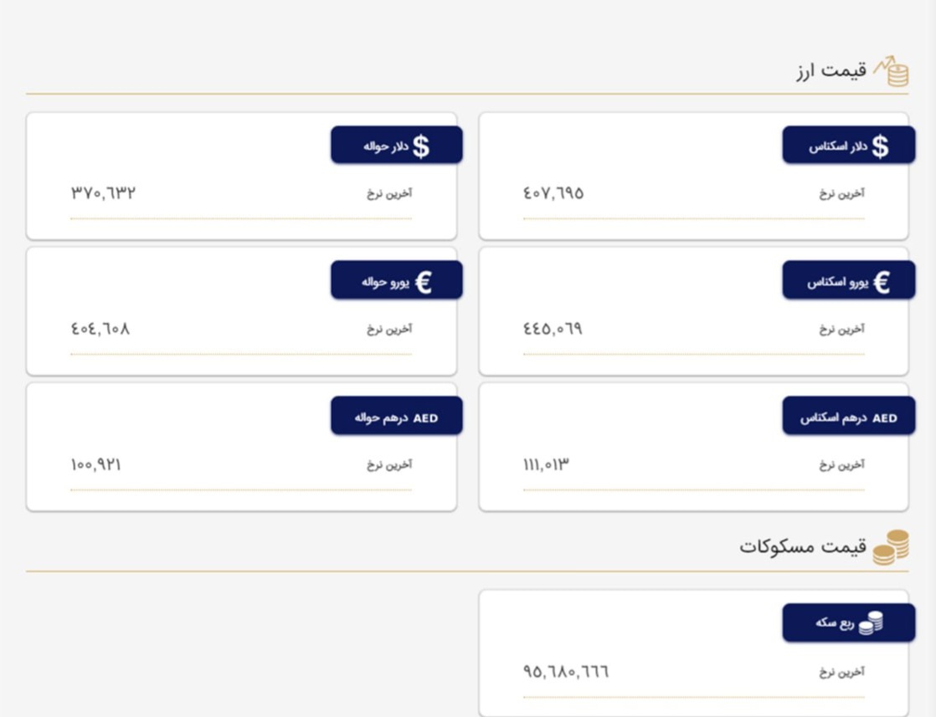Click the AED label on درهم حواله badge
936x717 pixels.
(425, 418)
